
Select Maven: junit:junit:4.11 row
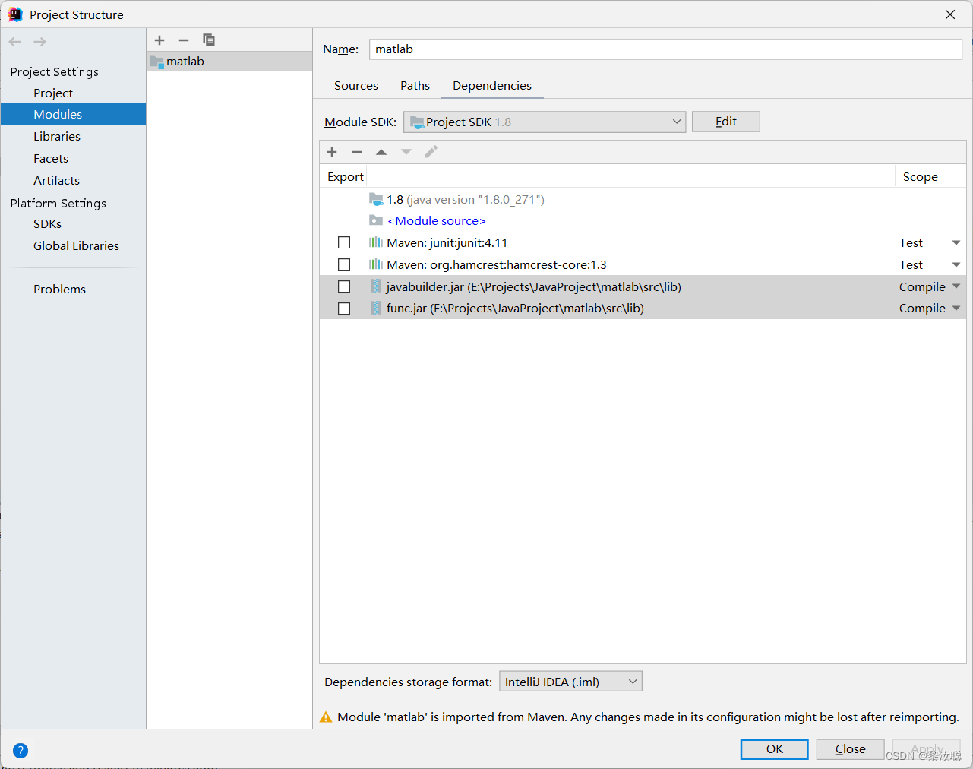pyautogui.click(x=643, y=242)
